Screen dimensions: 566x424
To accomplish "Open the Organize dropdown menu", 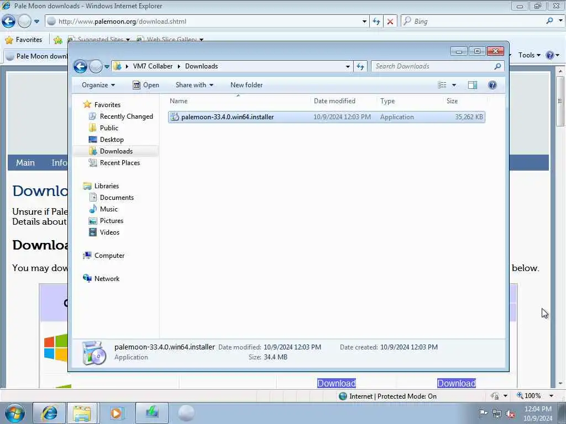I will click(x=98, y=85).
